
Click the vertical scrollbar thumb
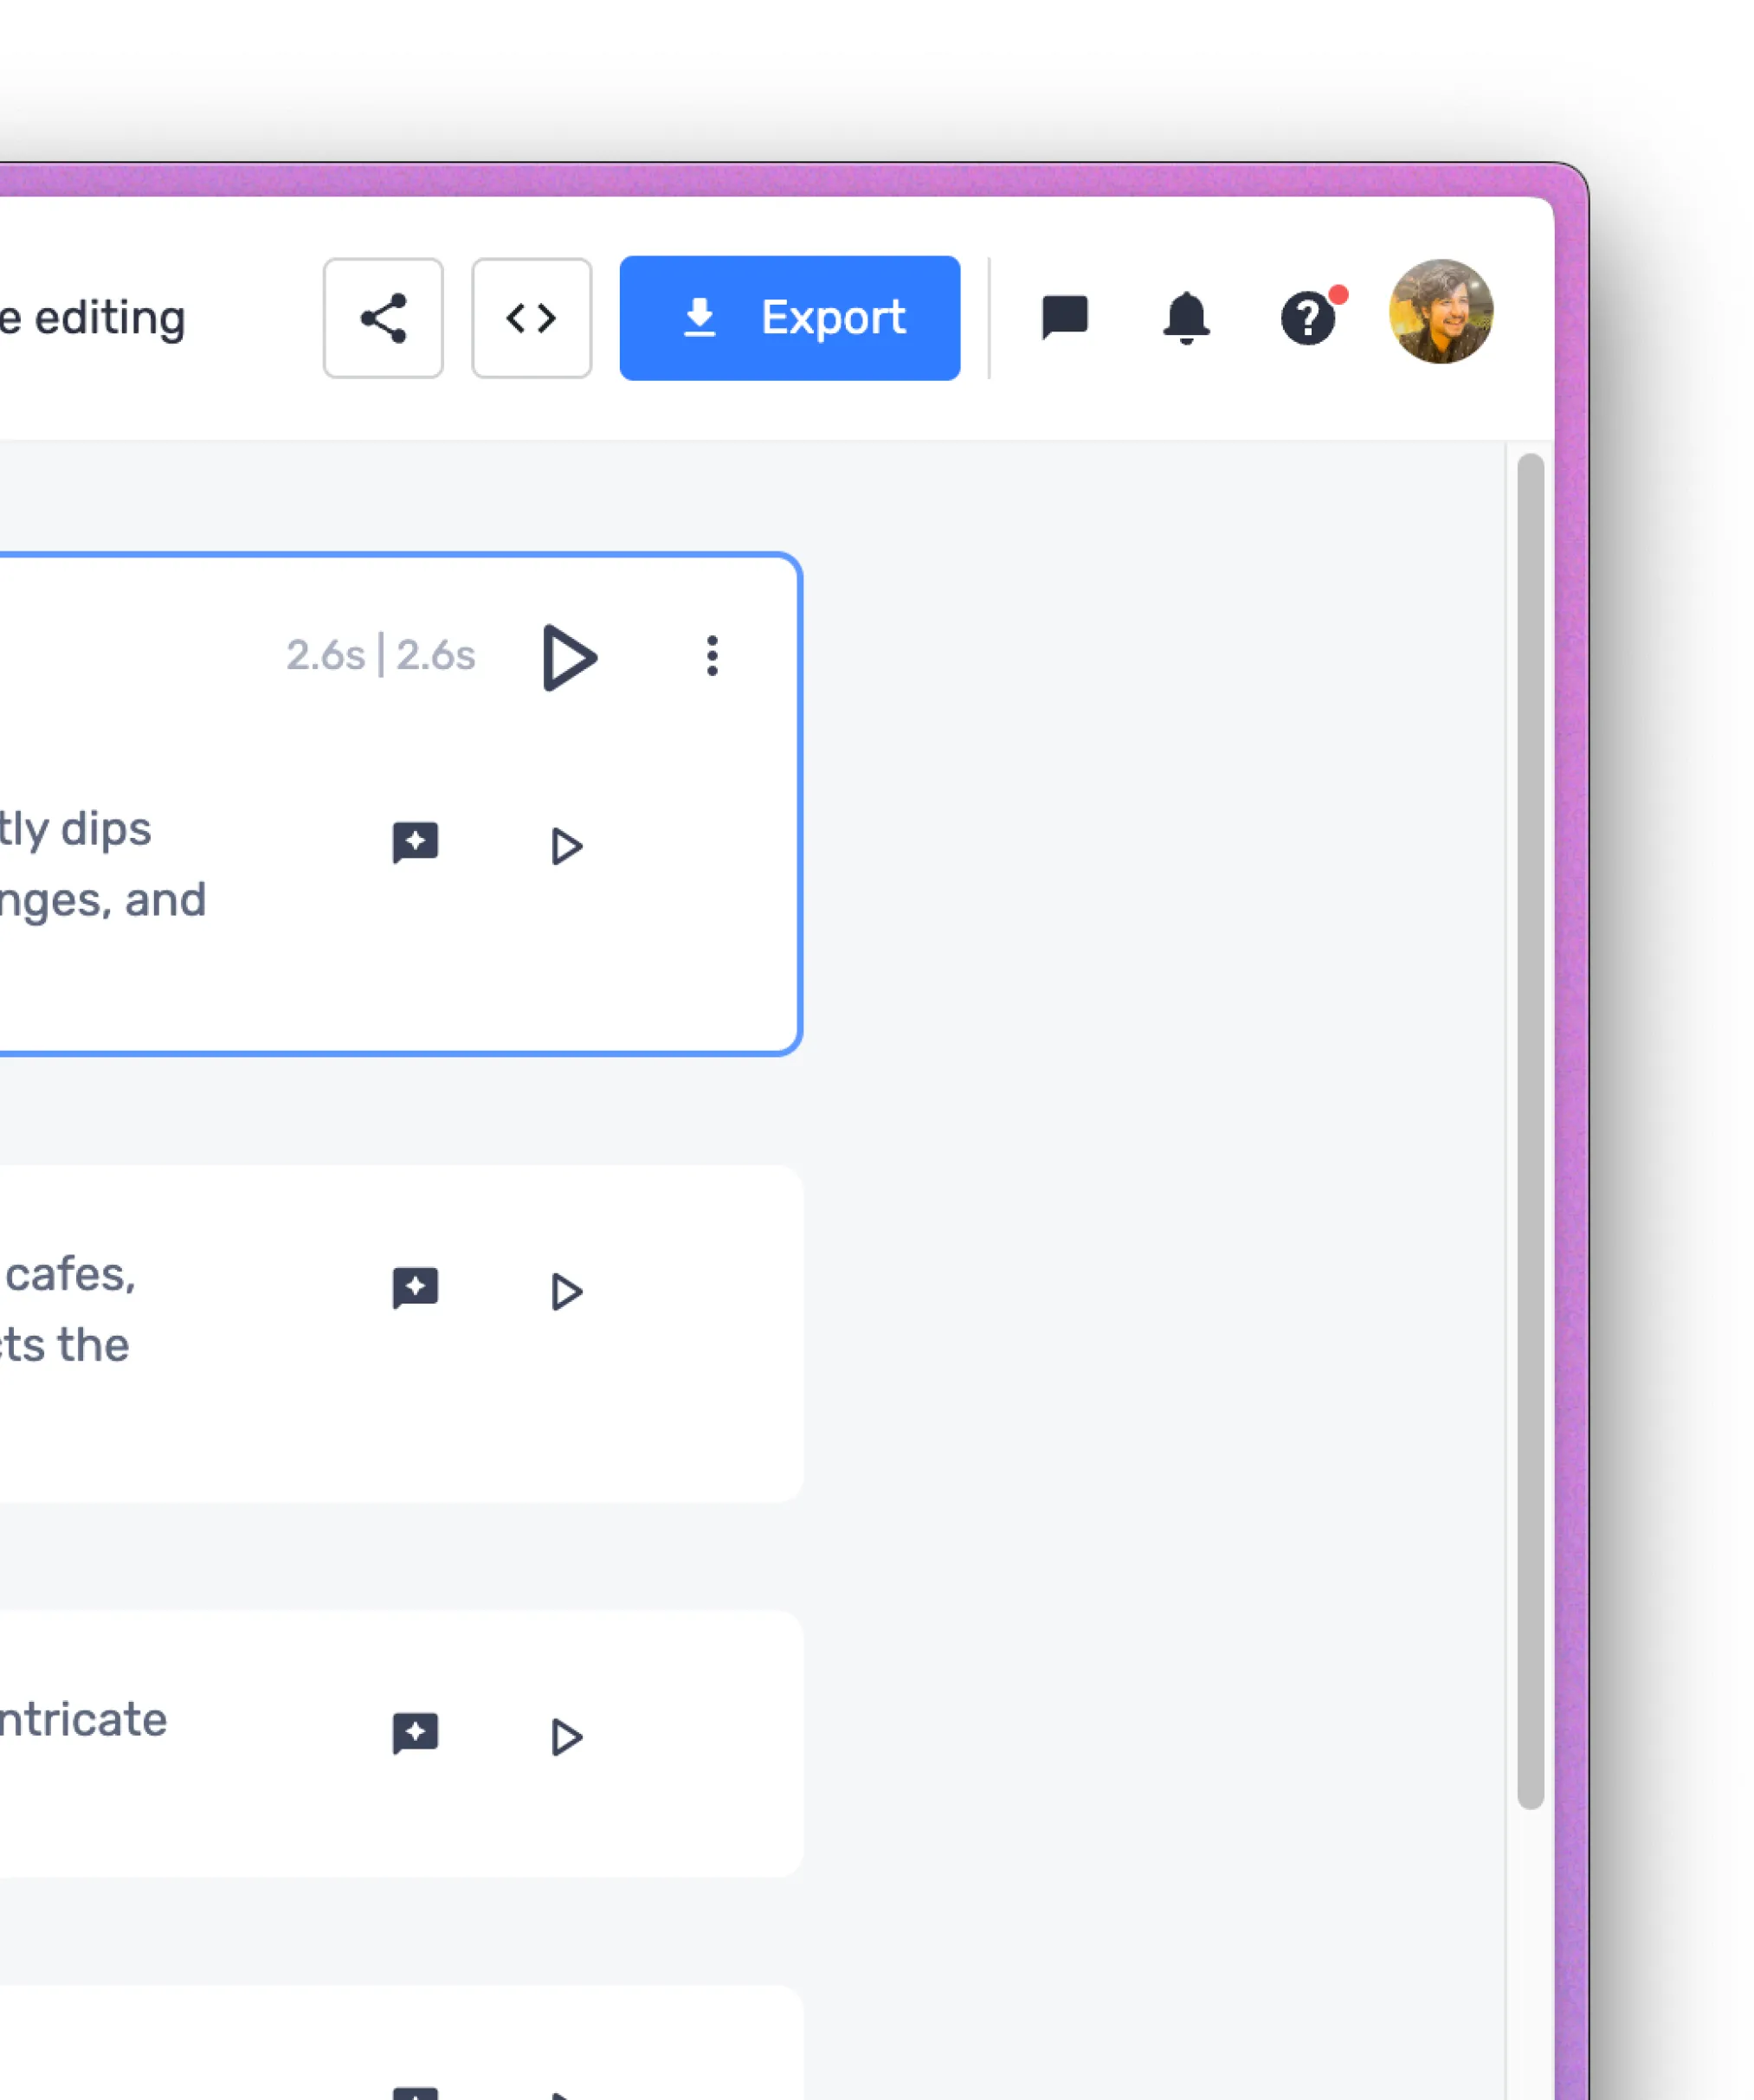(1530, 1131)
